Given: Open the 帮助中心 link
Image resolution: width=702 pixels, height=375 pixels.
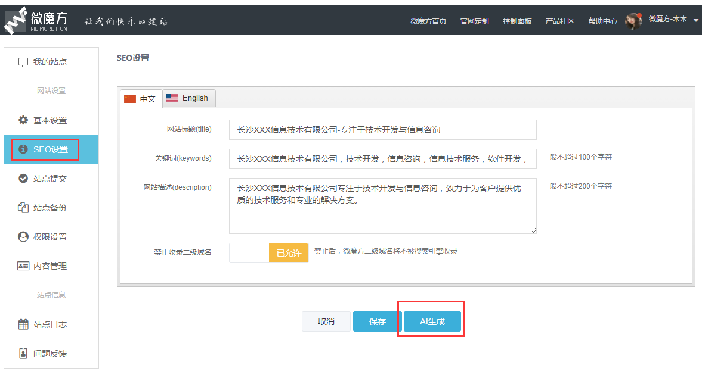Looking at the screenshot, I should tap(602, 21).
